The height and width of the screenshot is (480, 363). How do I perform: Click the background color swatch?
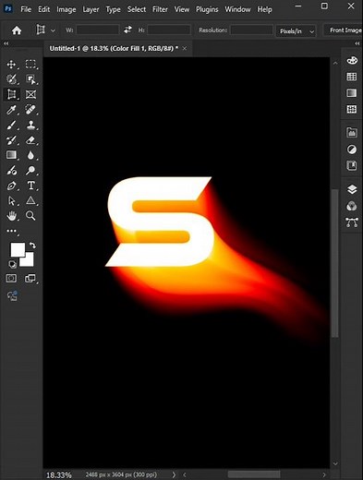(29, 261)
